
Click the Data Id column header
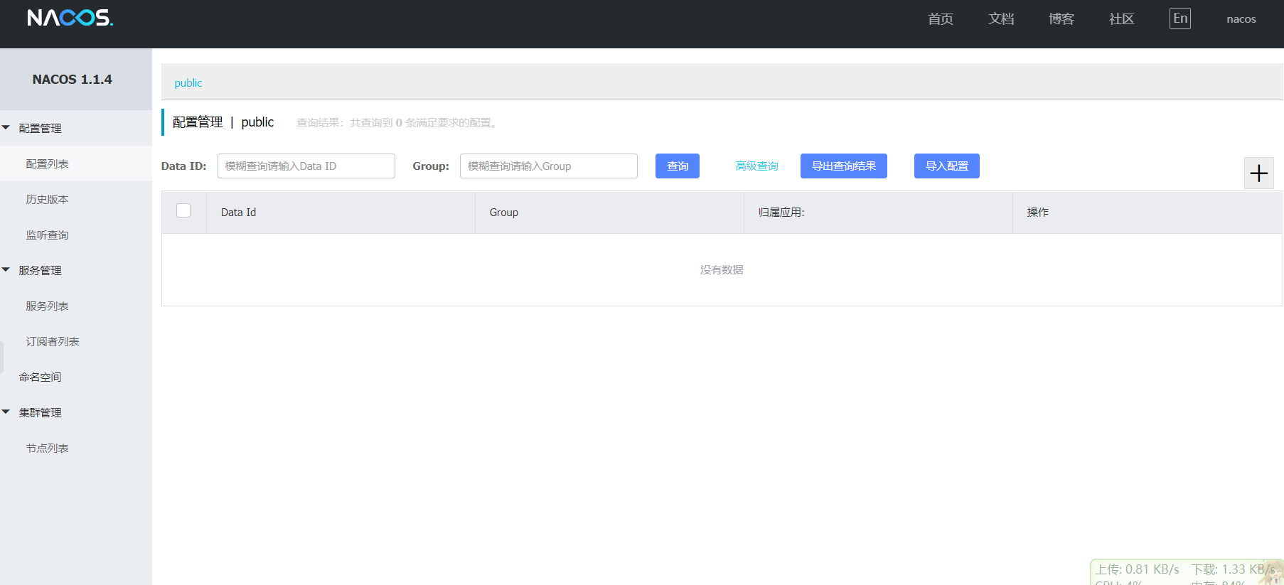coord(341,212)
